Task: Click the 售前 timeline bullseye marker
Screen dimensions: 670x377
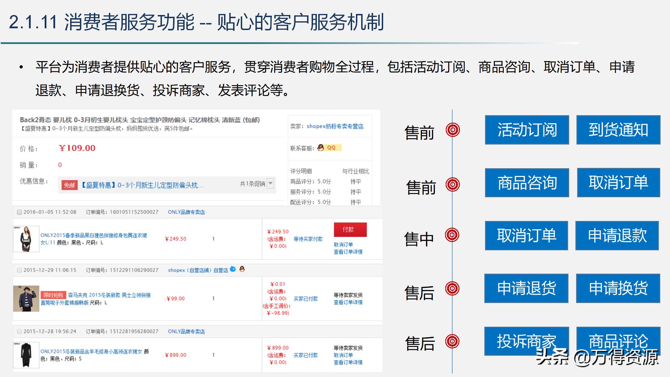Action: tap(453, 129)
